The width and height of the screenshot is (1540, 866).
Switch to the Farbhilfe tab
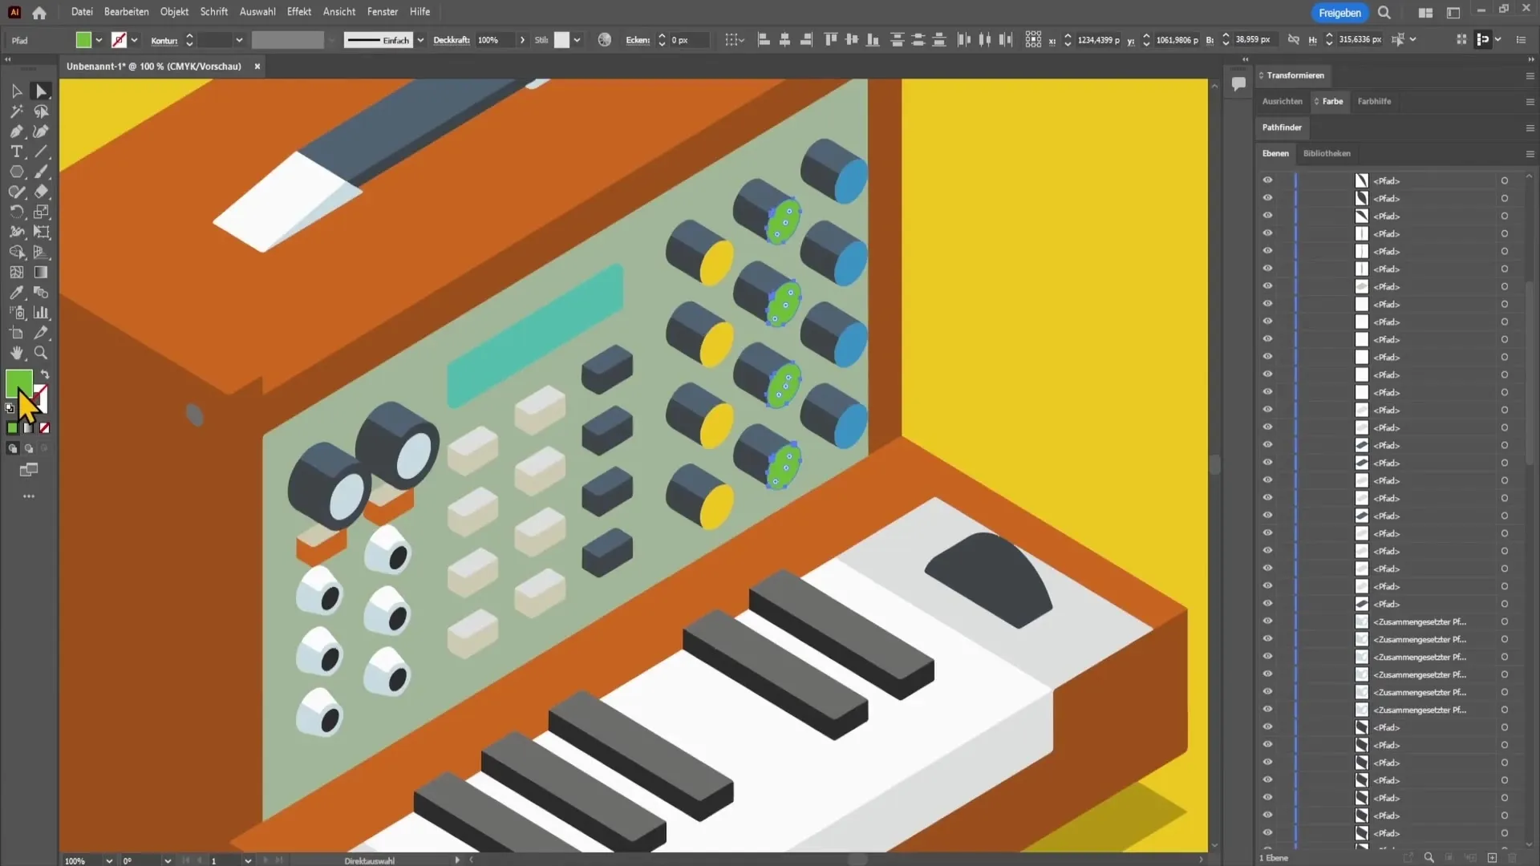click(1374, 102)
